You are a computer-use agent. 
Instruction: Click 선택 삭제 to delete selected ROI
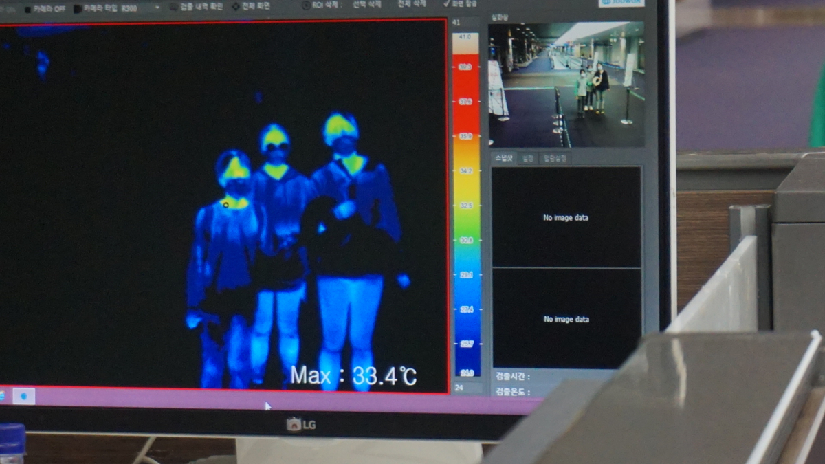click(367, 3)
